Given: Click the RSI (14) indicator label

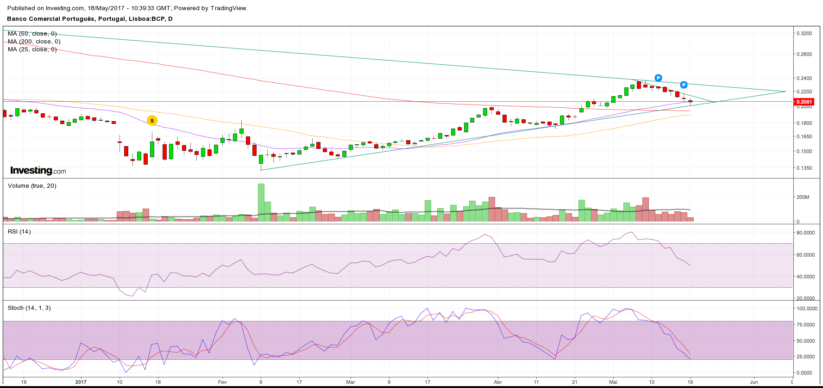Looking at the screenshot, I should (x=19, y=232).
